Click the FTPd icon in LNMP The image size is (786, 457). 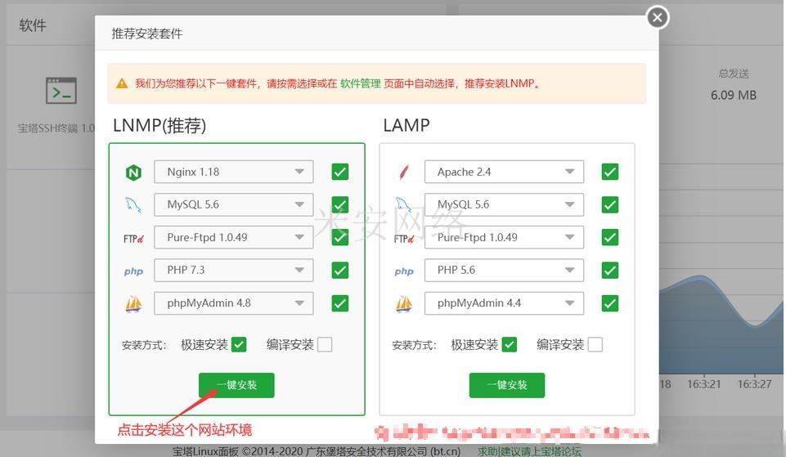133,239
